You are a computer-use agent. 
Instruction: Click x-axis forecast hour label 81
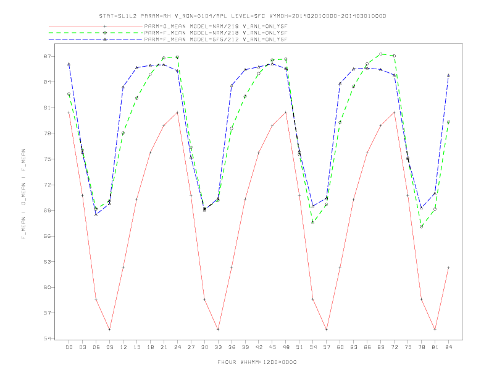(435, 347)
